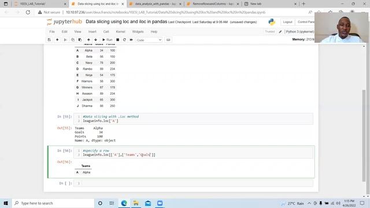Open the cell type Code dropdown
Viewport: 370px width, 208px height.
[x=149, y=40]
